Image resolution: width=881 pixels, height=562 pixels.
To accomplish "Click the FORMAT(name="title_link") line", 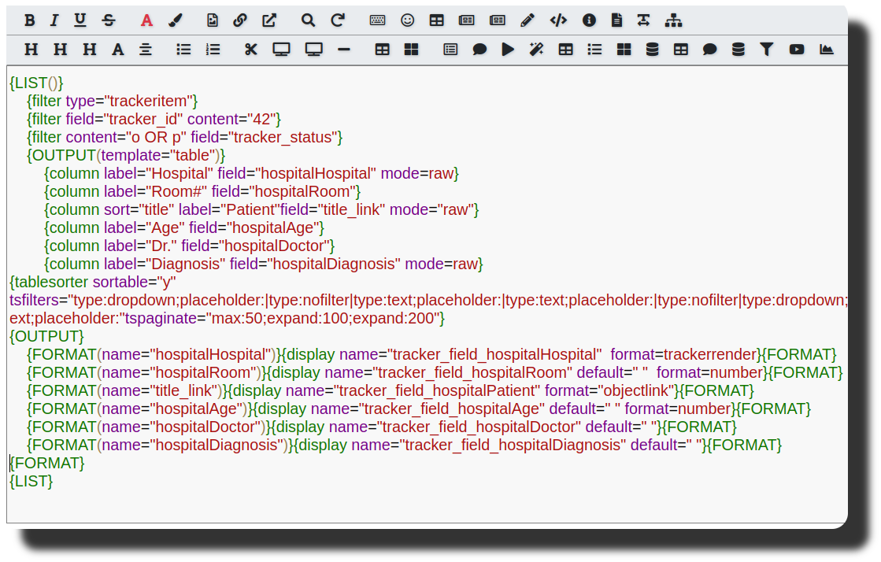I will (391, 390).
